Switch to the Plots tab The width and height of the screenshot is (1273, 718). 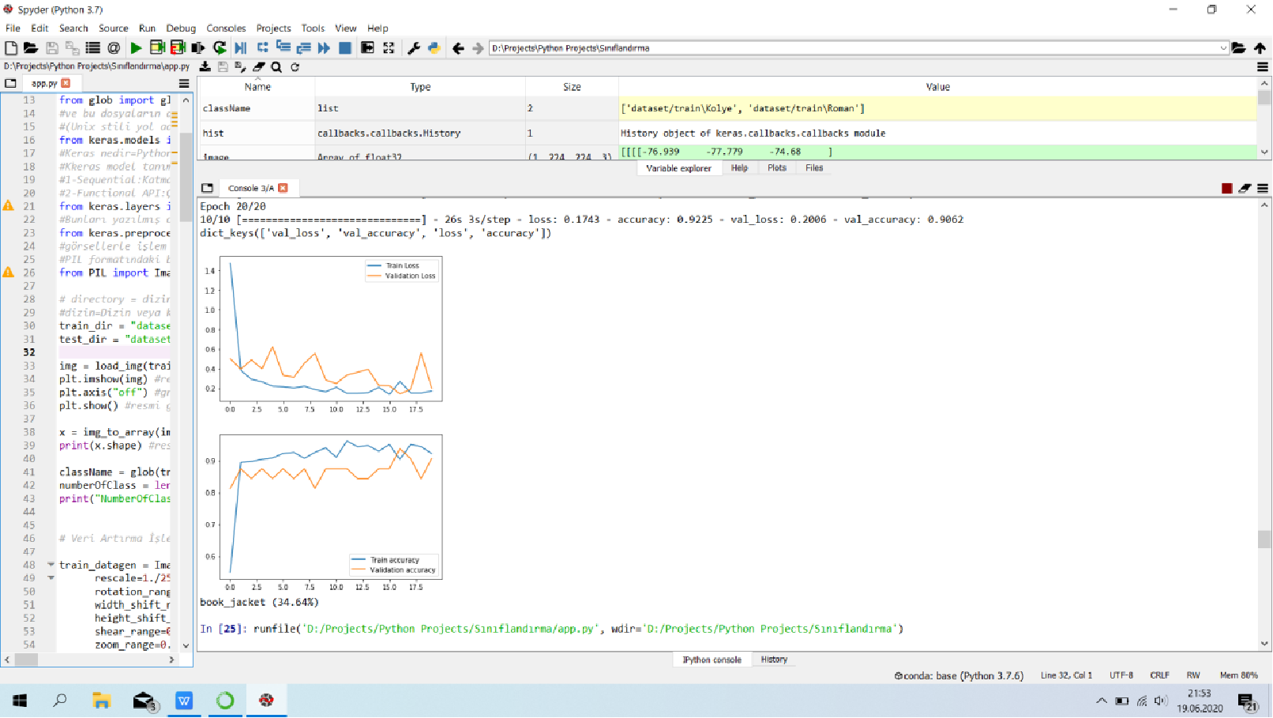tap(777, 168)
